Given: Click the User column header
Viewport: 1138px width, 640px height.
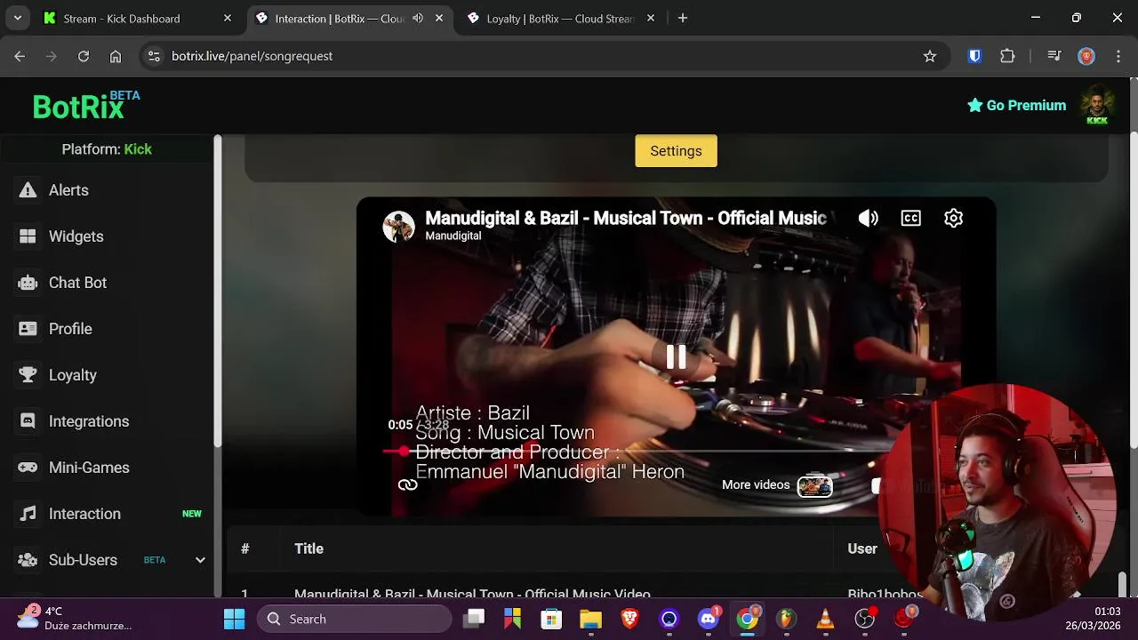Looking at the screenshot, I should [x=862, y=548].
